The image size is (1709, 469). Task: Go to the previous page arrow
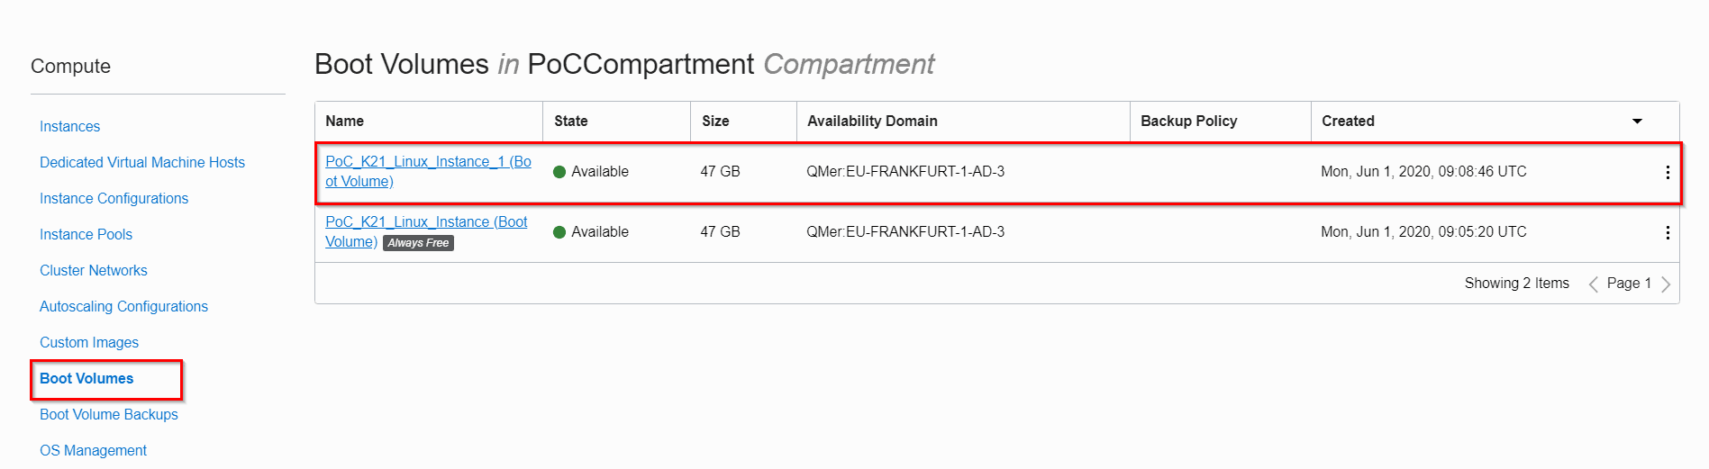tap(1593, 284)
